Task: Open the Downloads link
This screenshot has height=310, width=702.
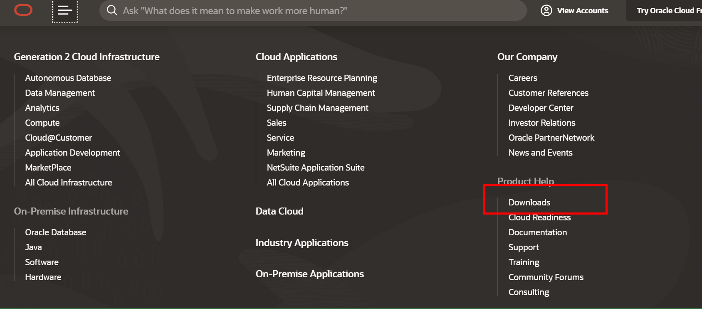Action: [x=529, y=203]
